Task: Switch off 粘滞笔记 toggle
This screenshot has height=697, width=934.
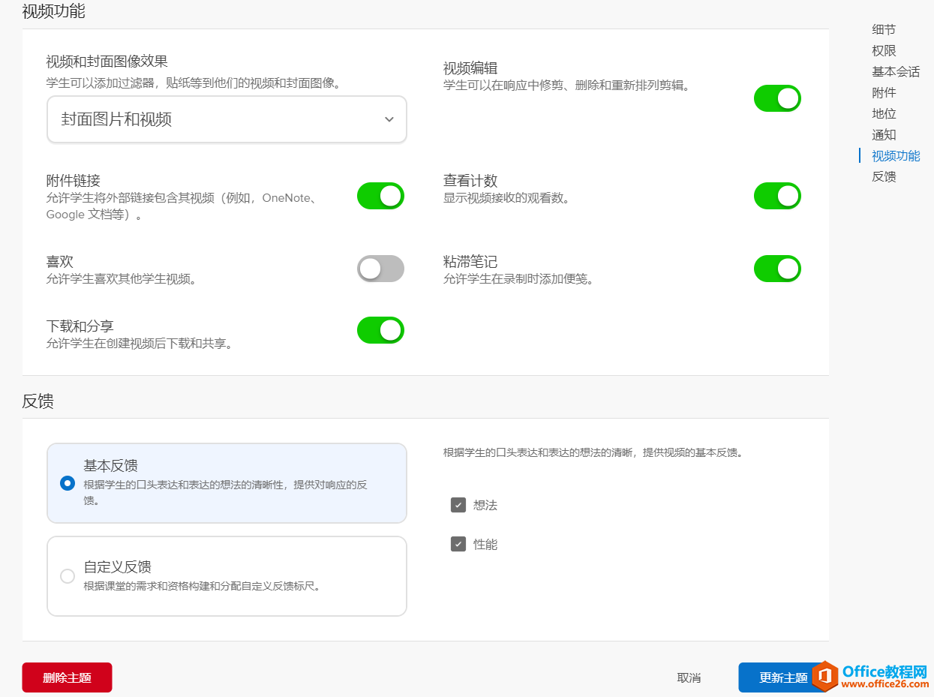Action: [x=777, y=269]
